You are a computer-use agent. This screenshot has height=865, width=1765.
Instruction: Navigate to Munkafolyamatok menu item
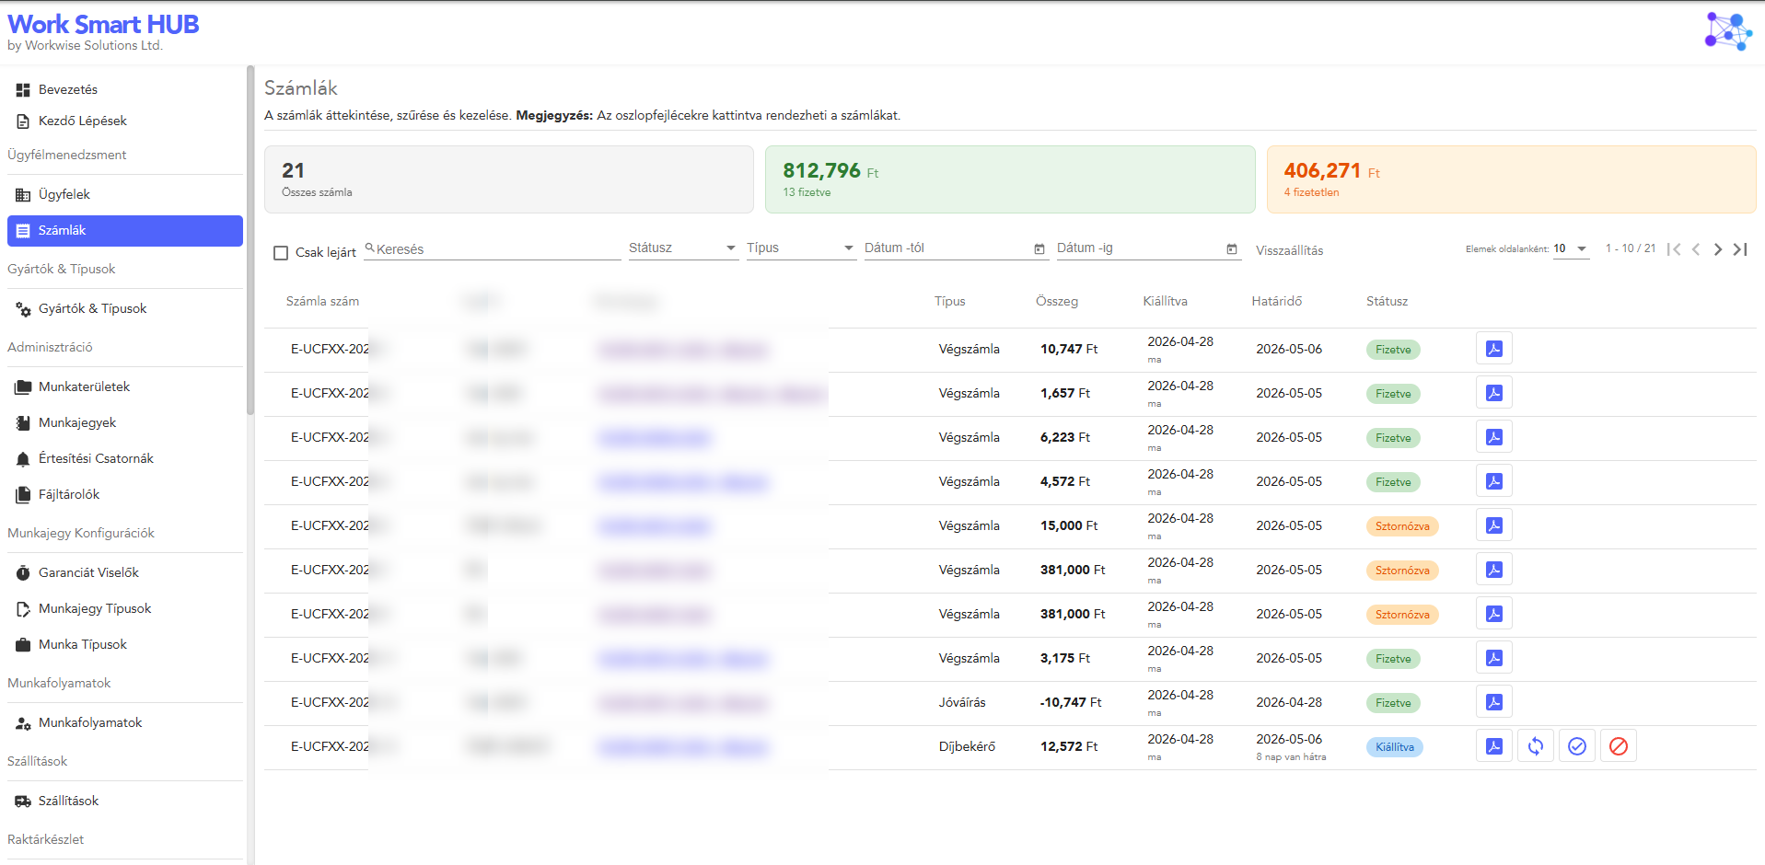point(125,722)
